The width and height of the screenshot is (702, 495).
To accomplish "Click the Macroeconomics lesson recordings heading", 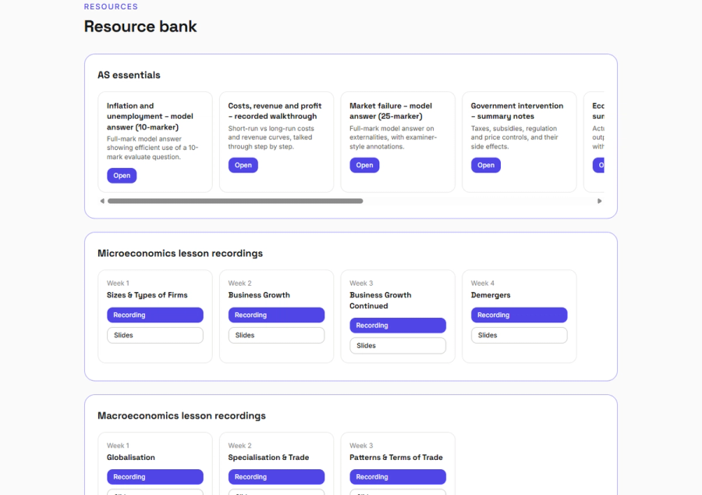I will click(x=181, y=415).
